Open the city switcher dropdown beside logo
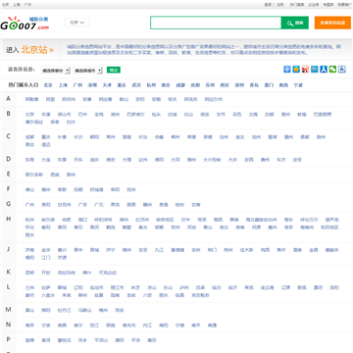 coord(76,23)
